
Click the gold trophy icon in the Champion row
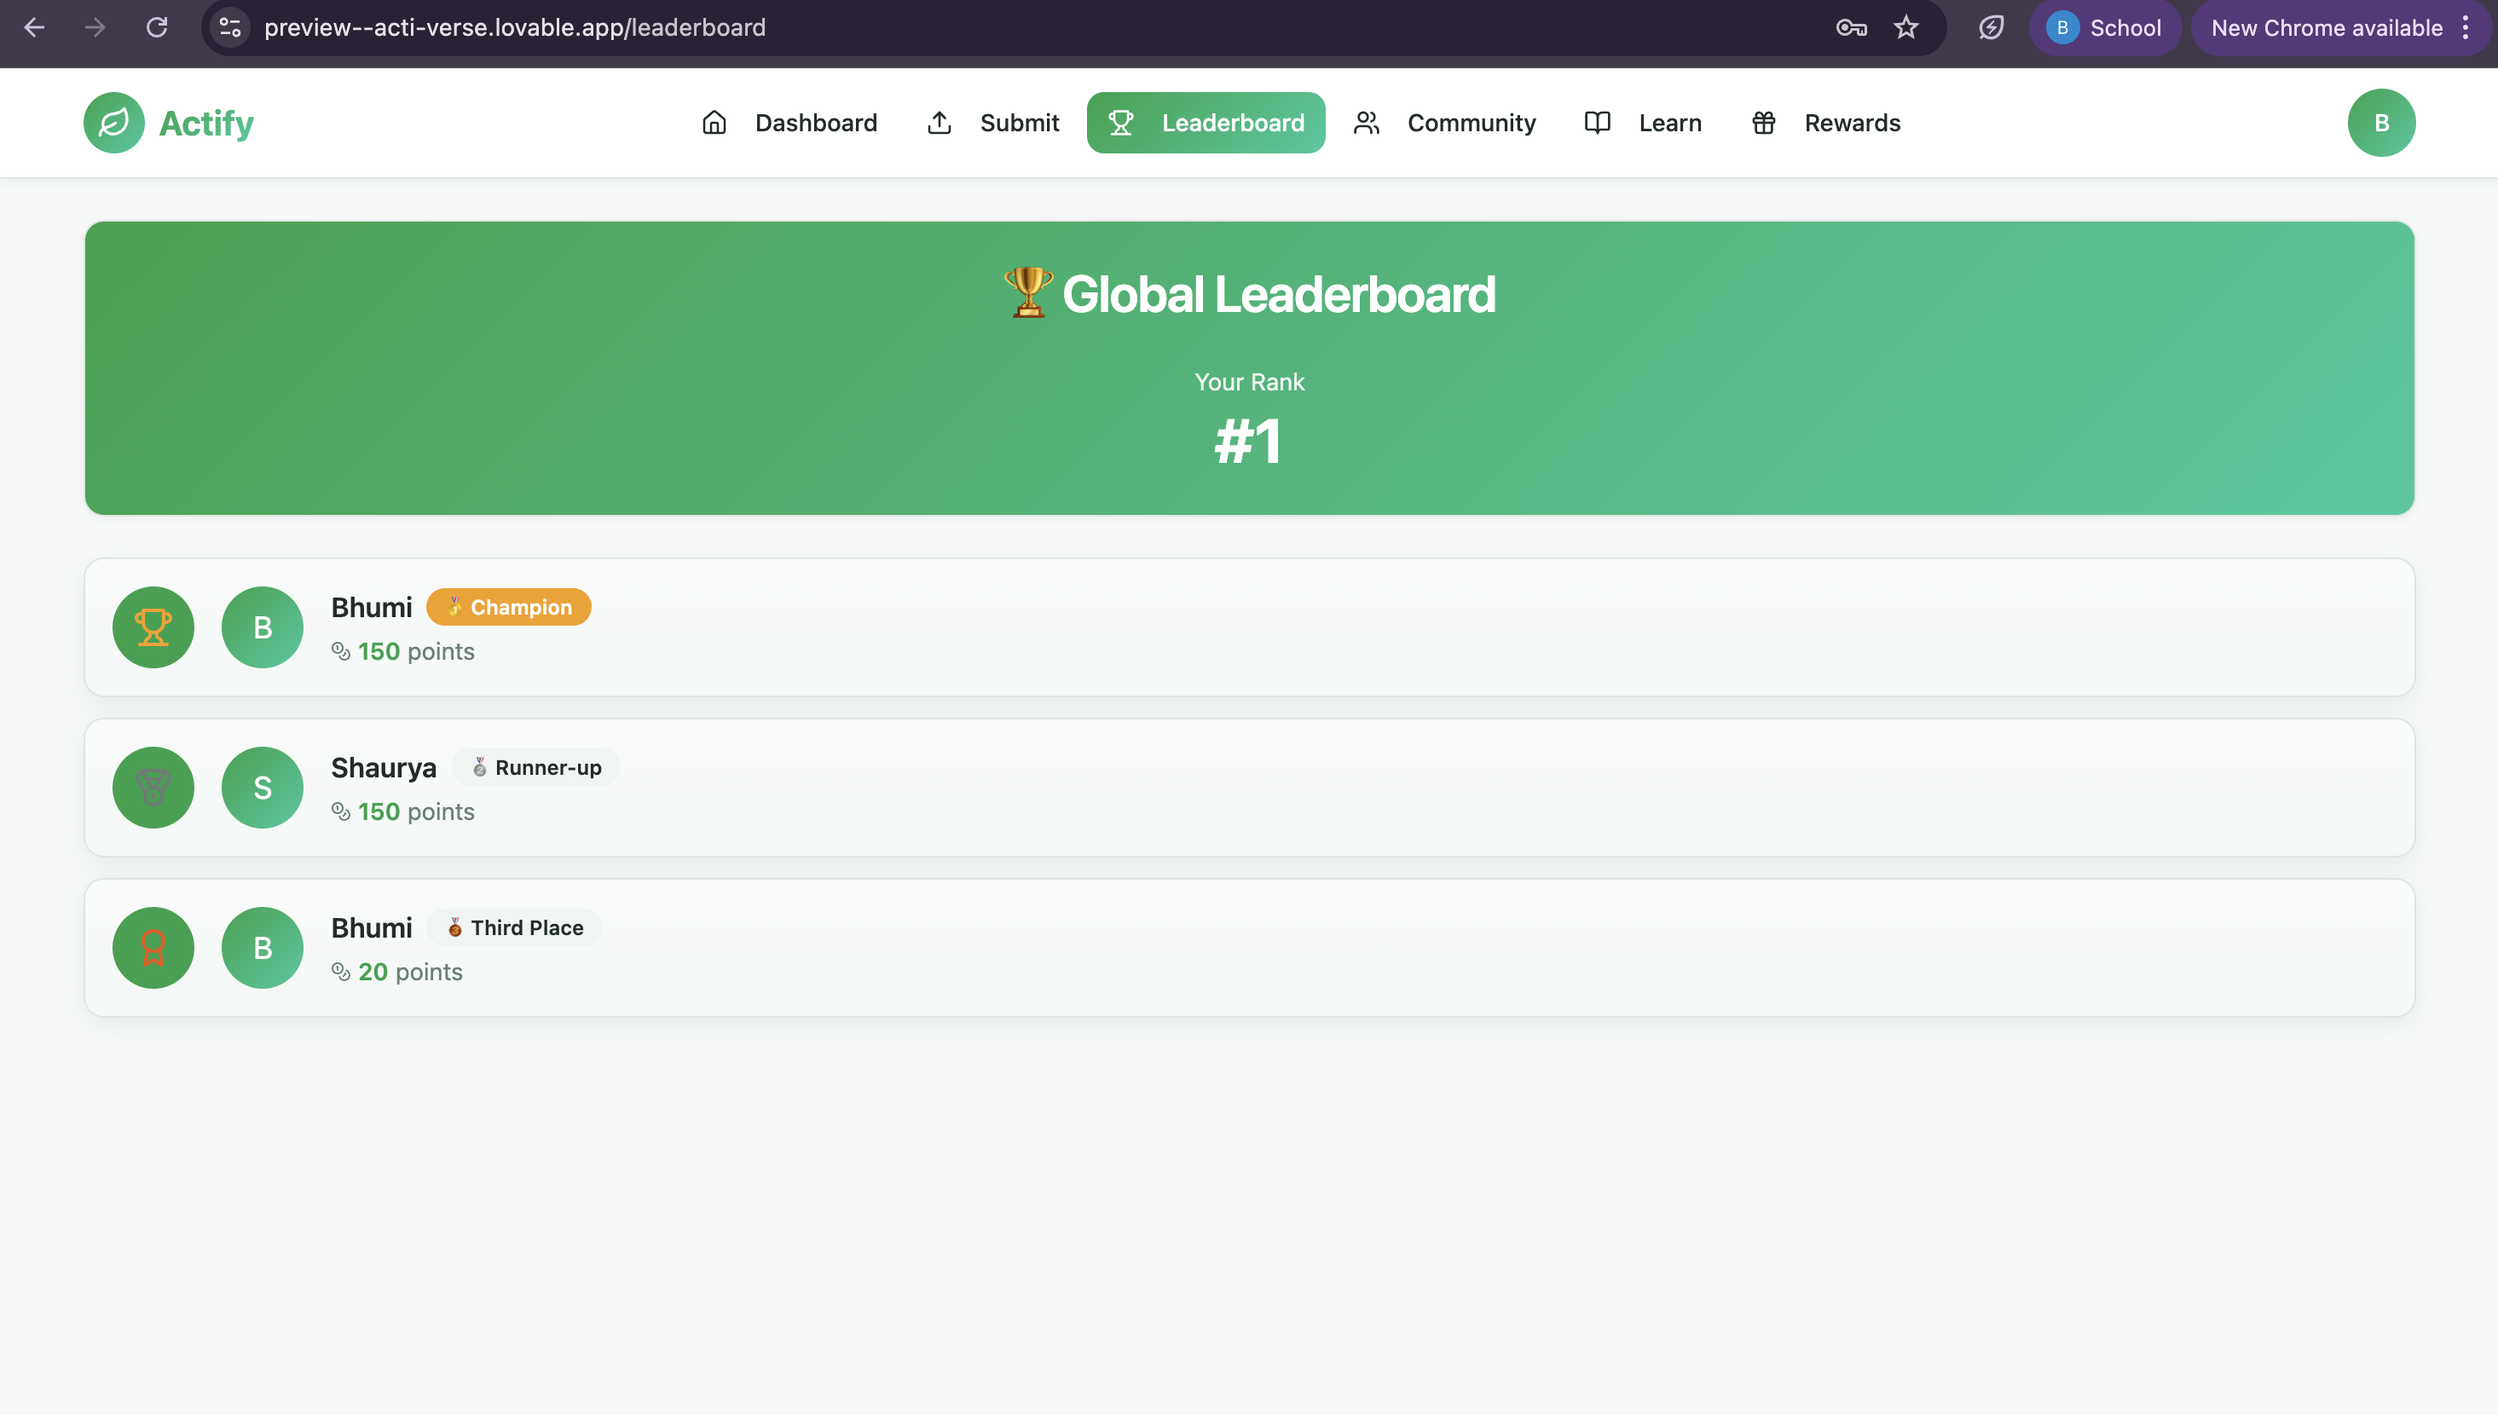pos(153,627)
